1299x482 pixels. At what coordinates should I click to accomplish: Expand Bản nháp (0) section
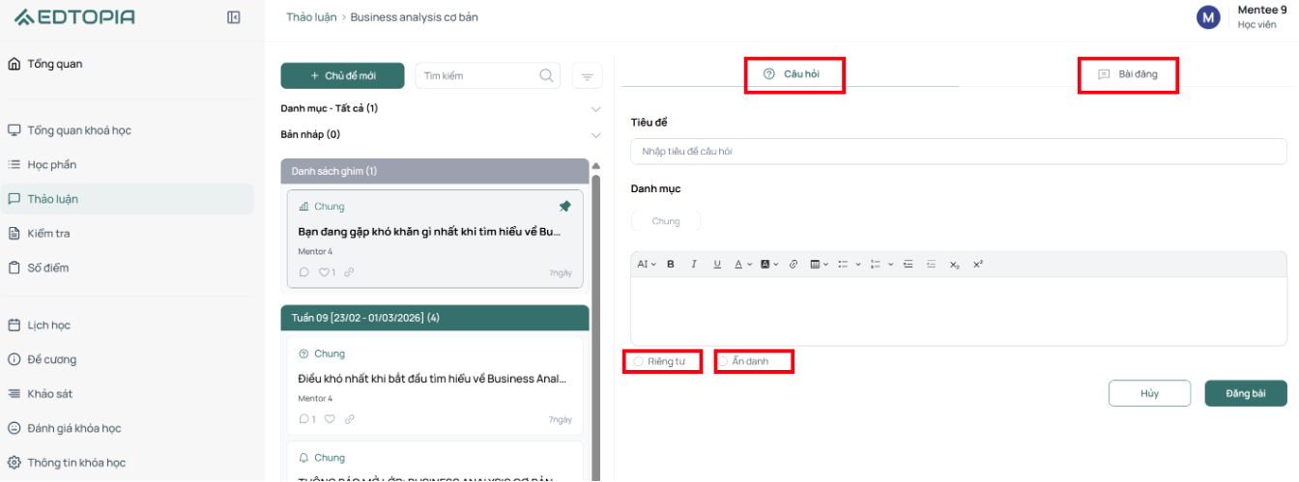(x=441, y=134)
